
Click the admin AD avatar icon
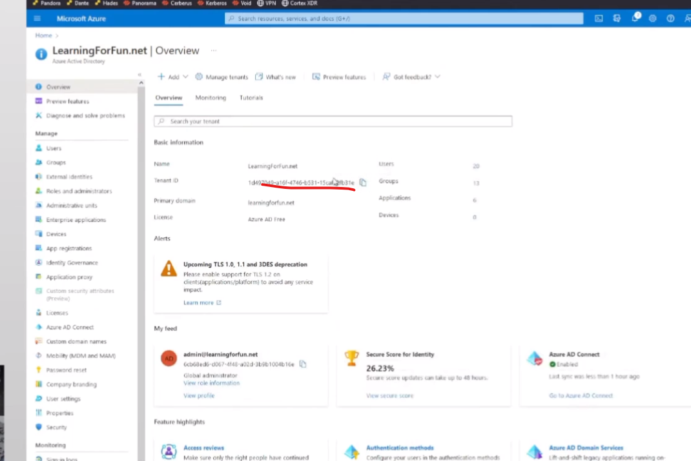pyautogui.click(x=169, y=358)
